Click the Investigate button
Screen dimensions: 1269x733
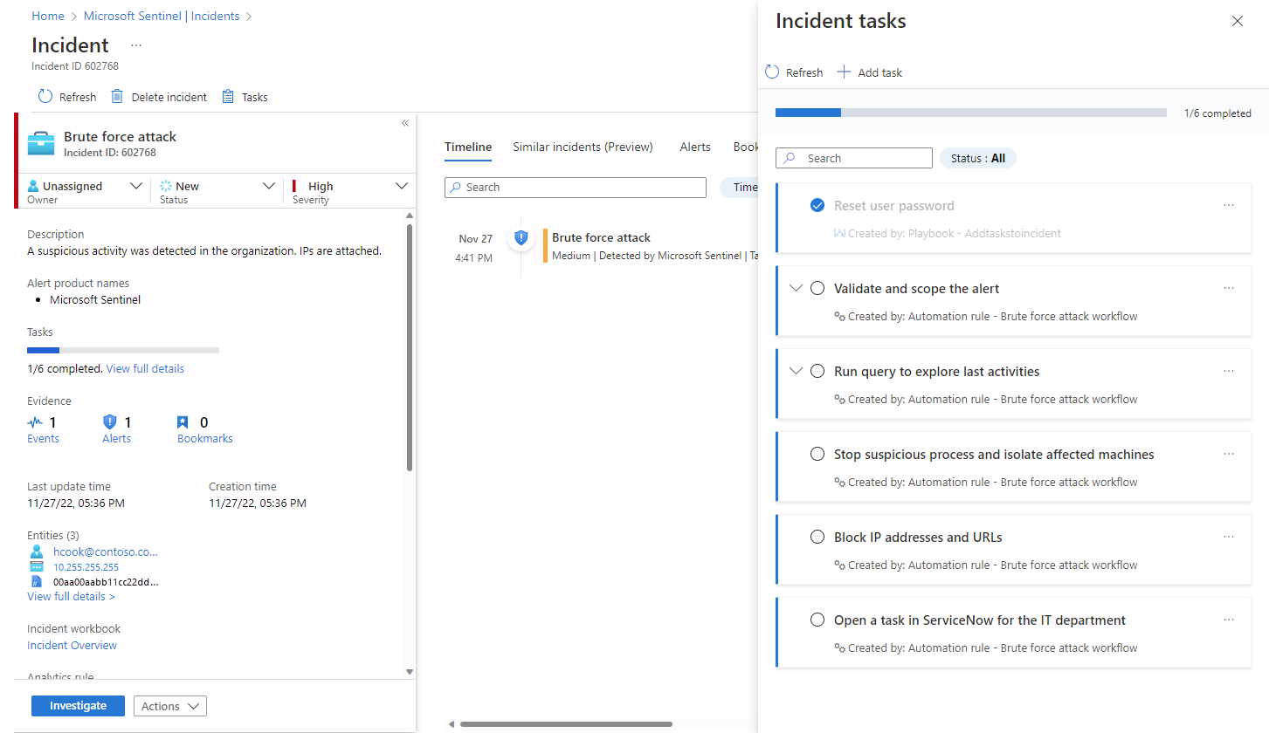(78, 706)
